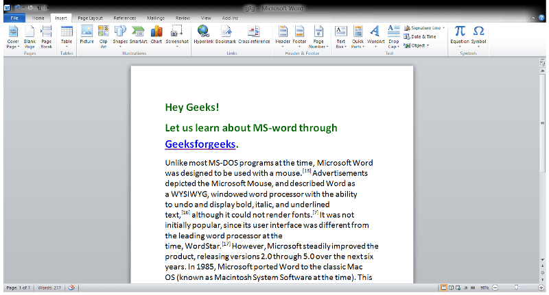This screenshot has height=295, width=549.
Task: Minimize the ribbon with the caret
Action: [x=533, y=18]
